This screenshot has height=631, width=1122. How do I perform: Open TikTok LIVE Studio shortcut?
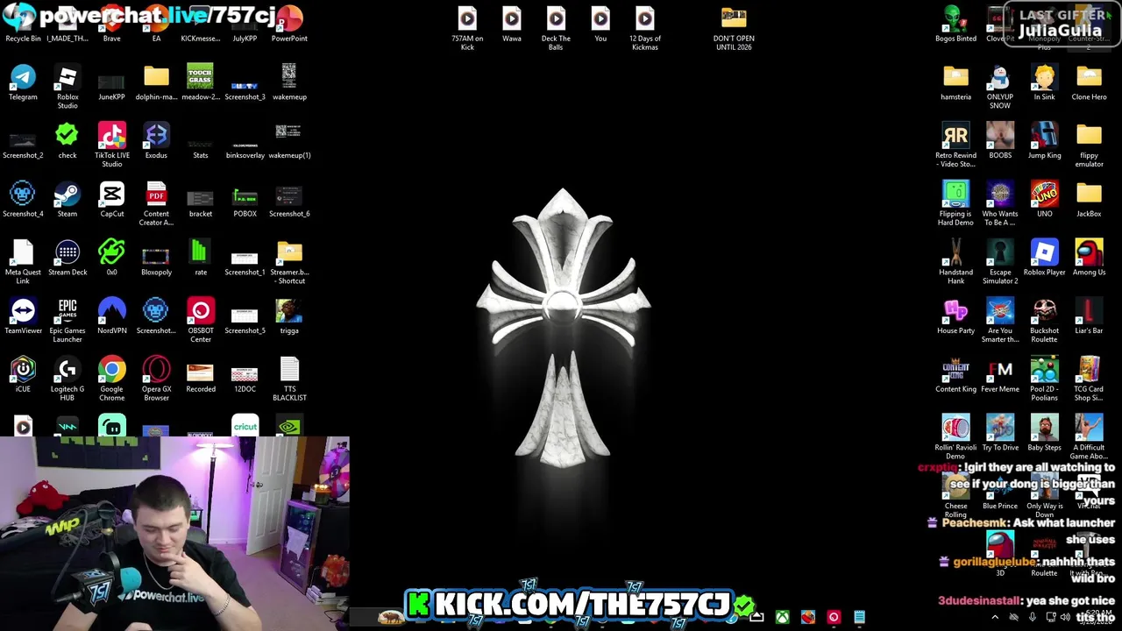[111, 145]
